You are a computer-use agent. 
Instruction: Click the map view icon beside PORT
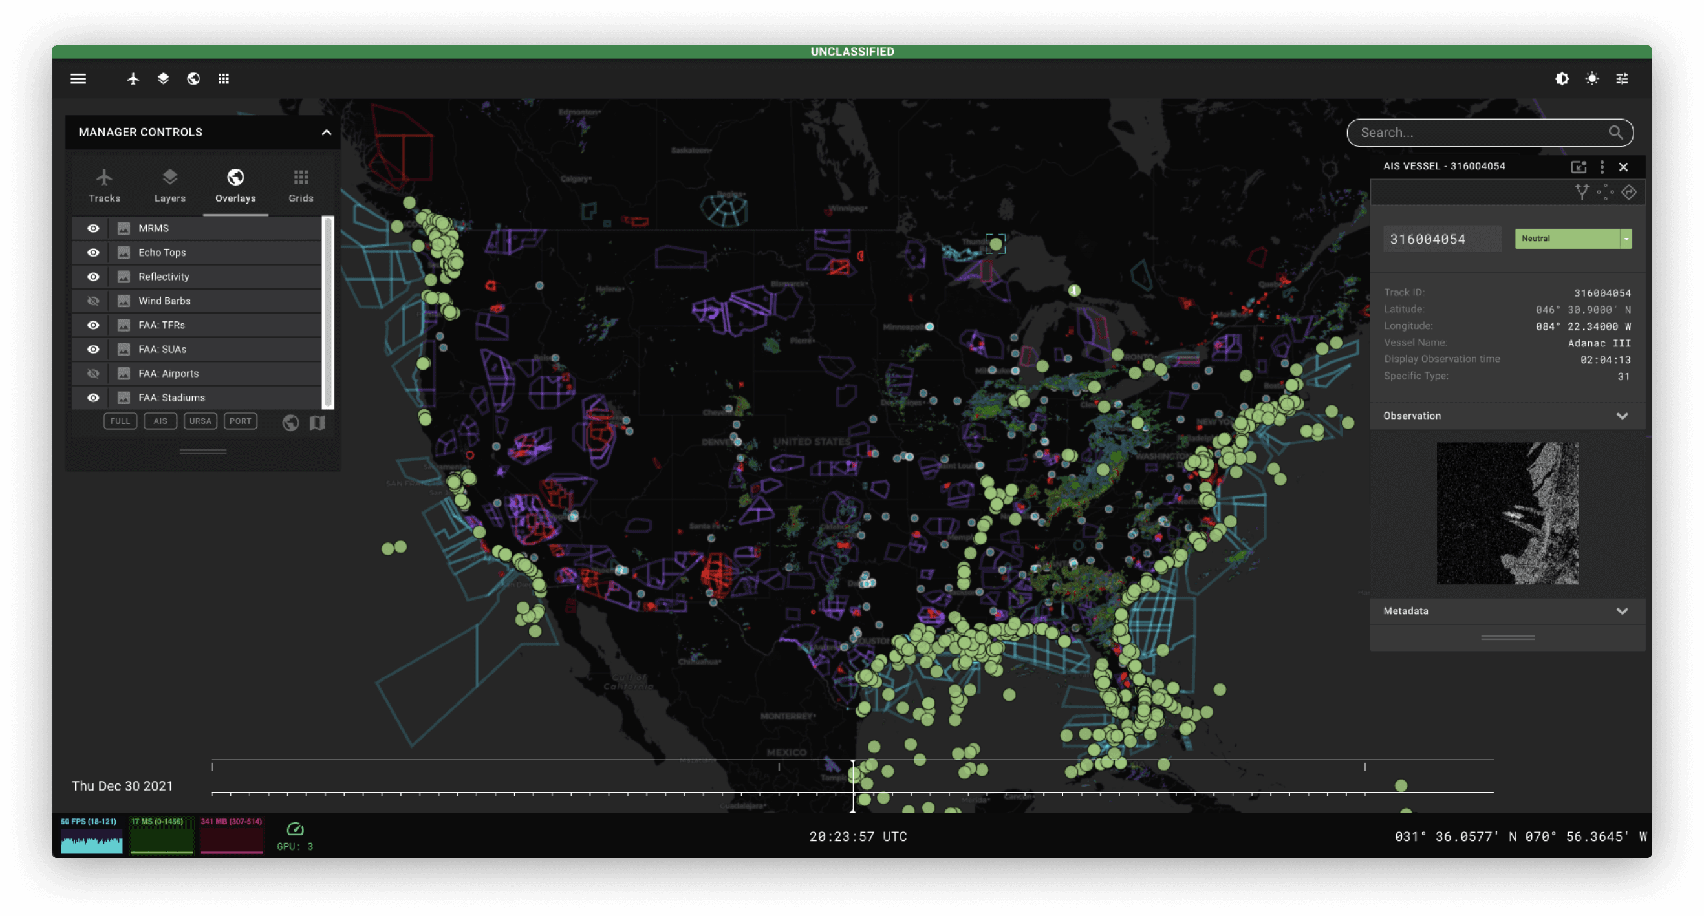click(318, 422)
